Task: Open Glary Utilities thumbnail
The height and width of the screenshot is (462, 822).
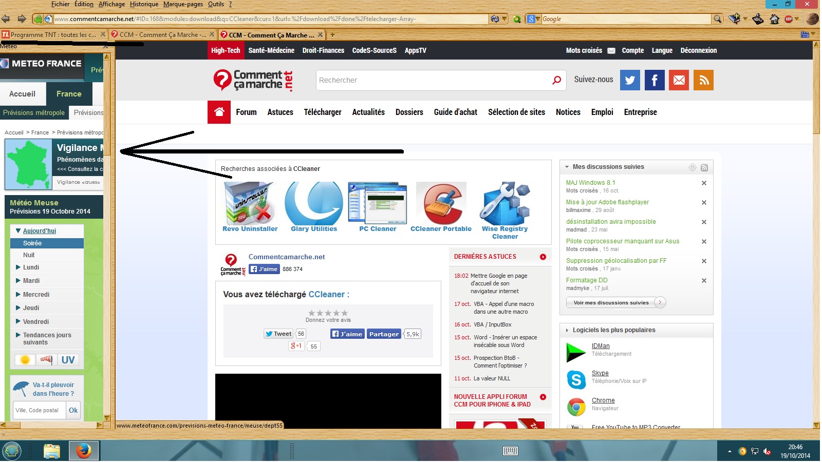Action: pos(314,203)
